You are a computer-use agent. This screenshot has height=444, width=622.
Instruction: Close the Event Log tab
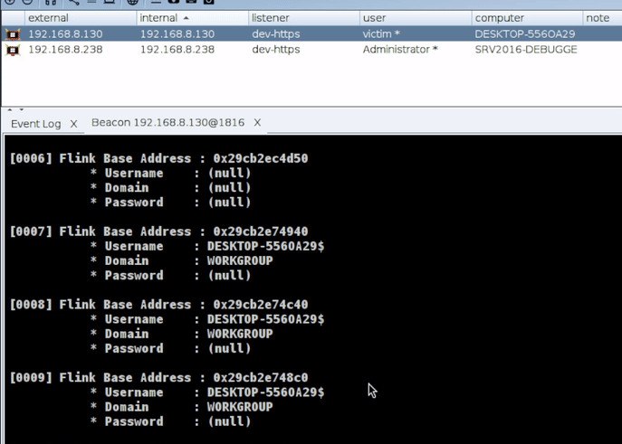[x=73, y=124]
